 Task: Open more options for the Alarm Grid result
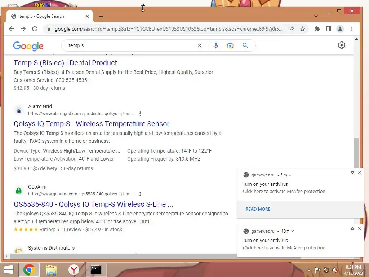pyautogui.click(x=140, y=114)
